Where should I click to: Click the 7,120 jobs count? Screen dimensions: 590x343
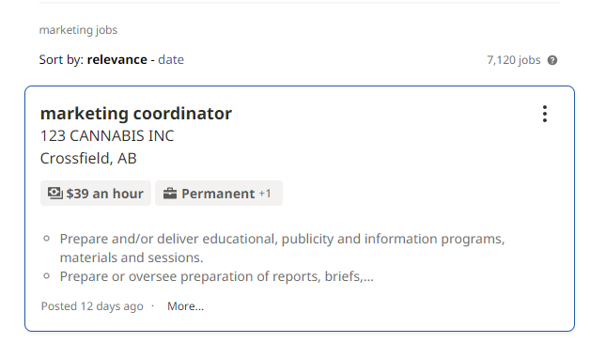pyautogui.click(x=514, y=60)
